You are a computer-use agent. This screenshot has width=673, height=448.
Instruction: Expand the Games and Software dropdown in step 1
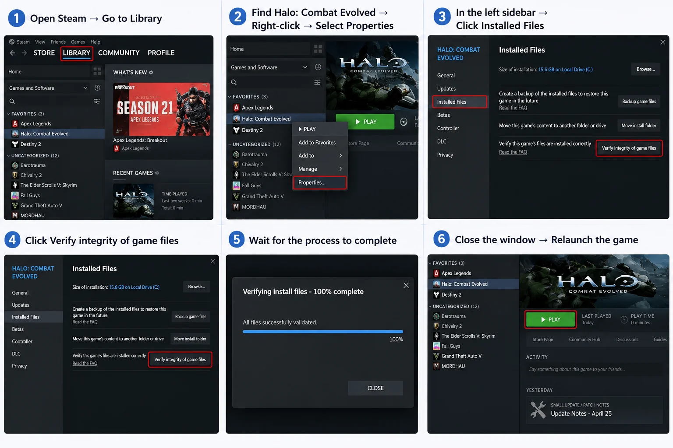click(x=85, y=88)
